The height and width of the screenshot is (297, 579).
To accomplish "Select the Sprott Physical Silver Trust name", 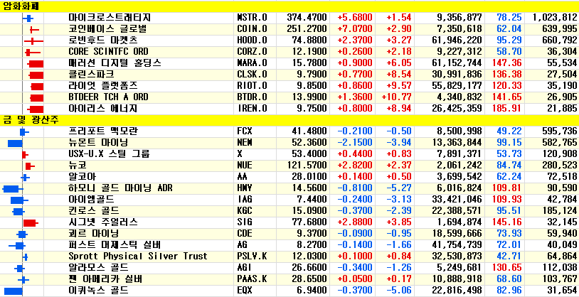I will 138,256.
